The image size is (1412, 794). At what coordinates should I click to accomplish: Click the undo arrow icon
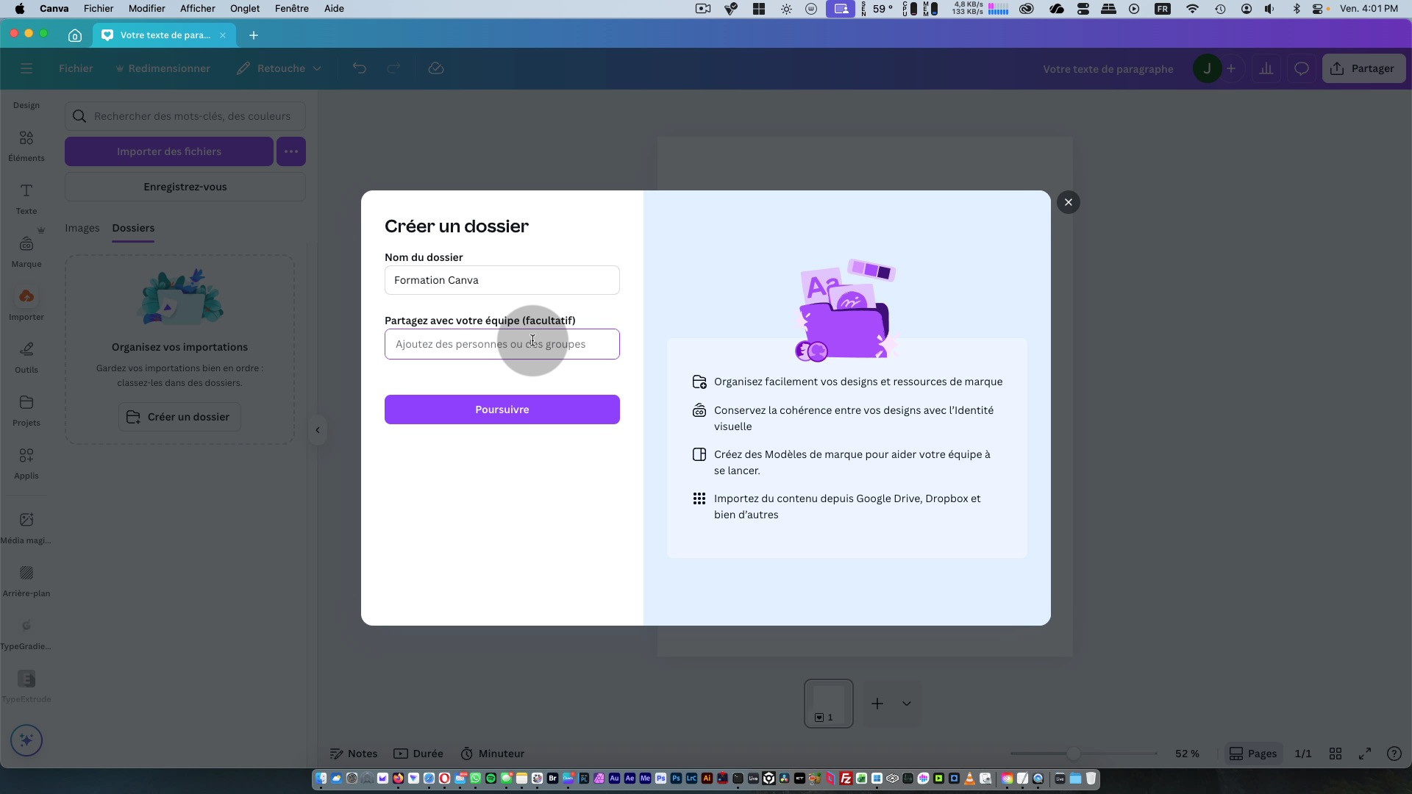(359, 68)
